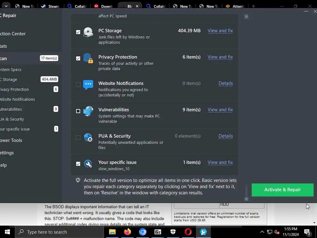Select Vulnerabilities in the sidebar
Image resolution: width=317 pixels, height=238 pixels.
(30, 109)
